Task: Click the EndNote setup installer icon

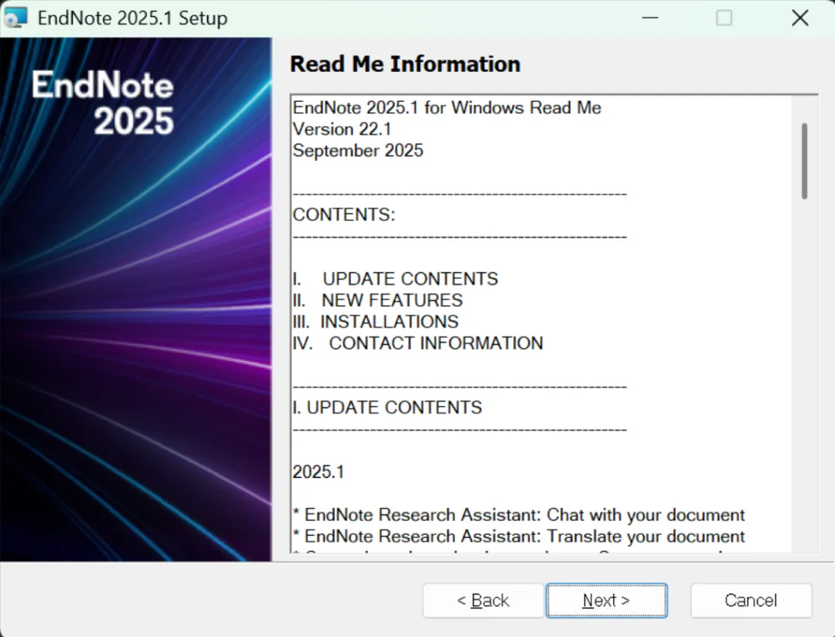Action: pyautogui.click(x=15, y=18)
